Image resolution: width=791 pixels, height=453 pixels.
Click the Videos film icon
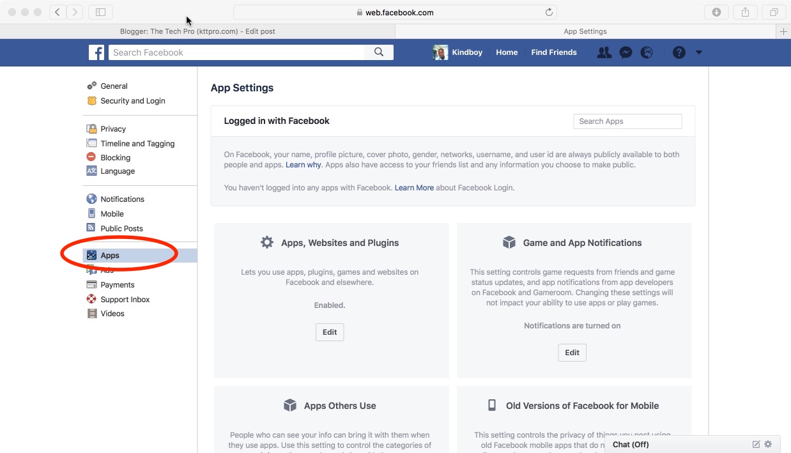click(x=91, y=313)
